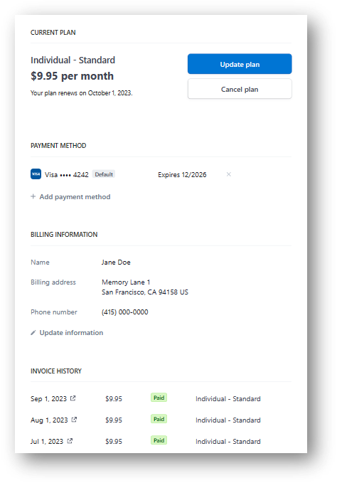Click the Sep 1, 2023 invoice date

pyautogui.click(x=48, y=399)
